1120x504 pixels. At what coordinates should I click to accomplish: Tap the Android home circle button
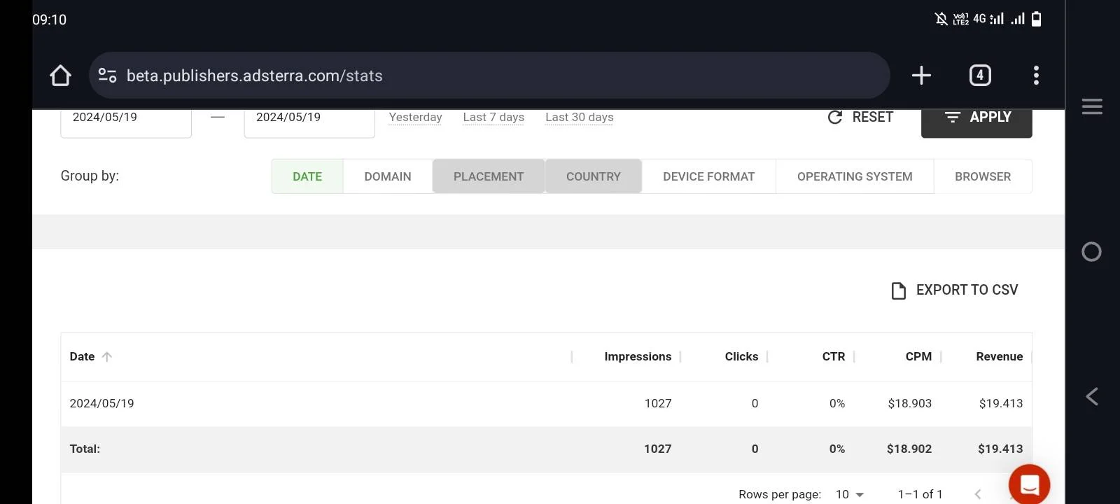1091,252
